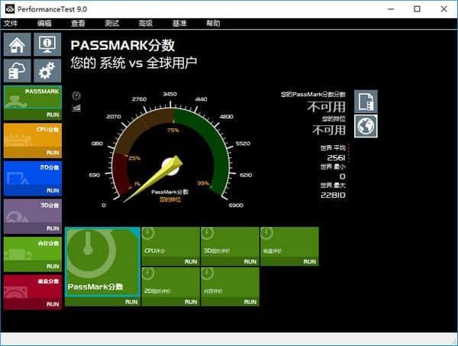
Task: Run the green 内存分数 sidebar tile
Action: pyautogui.click(x=33, y=254)
